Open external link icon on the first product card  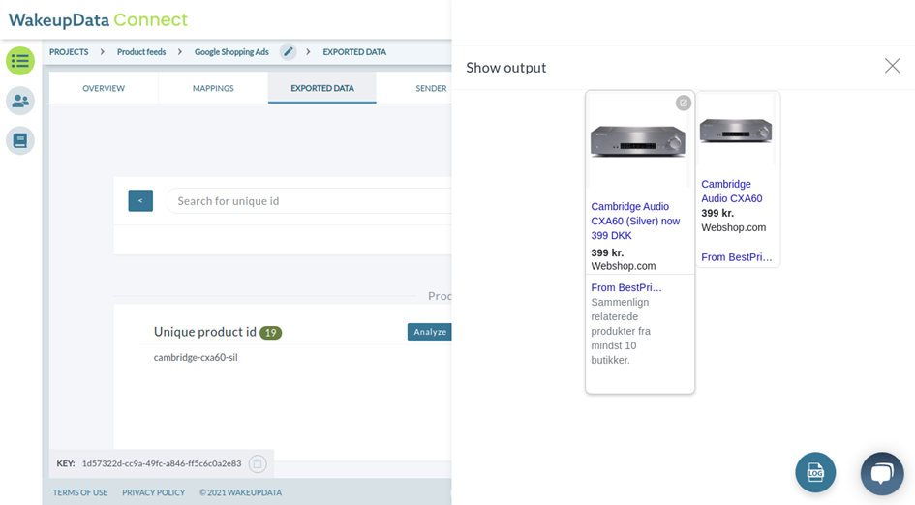point(684,103)
